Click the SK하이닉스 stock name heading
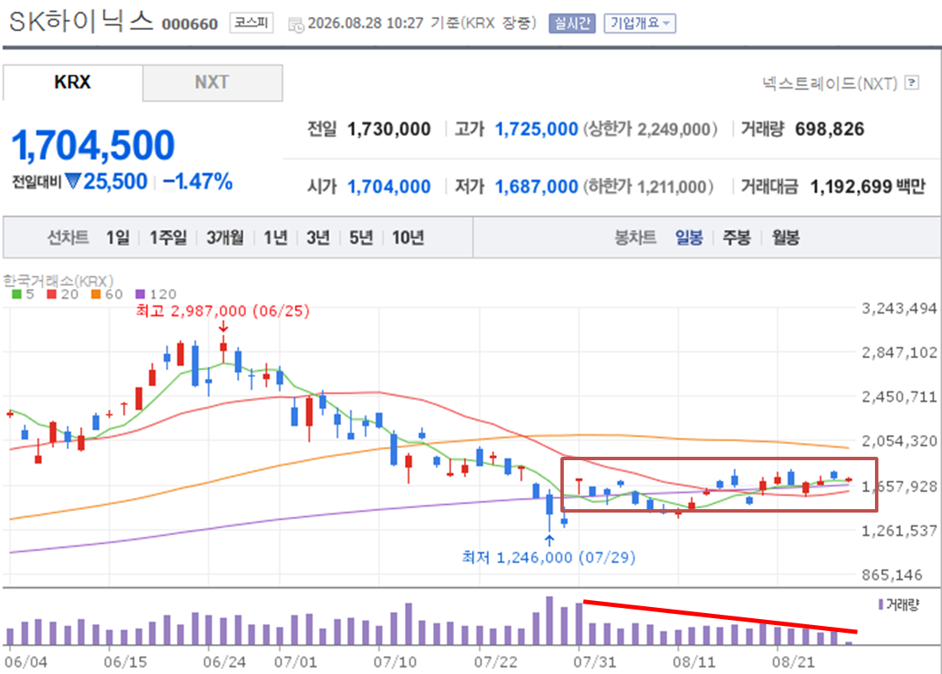Viewport: 942px width, 674px height. [81, 21]
